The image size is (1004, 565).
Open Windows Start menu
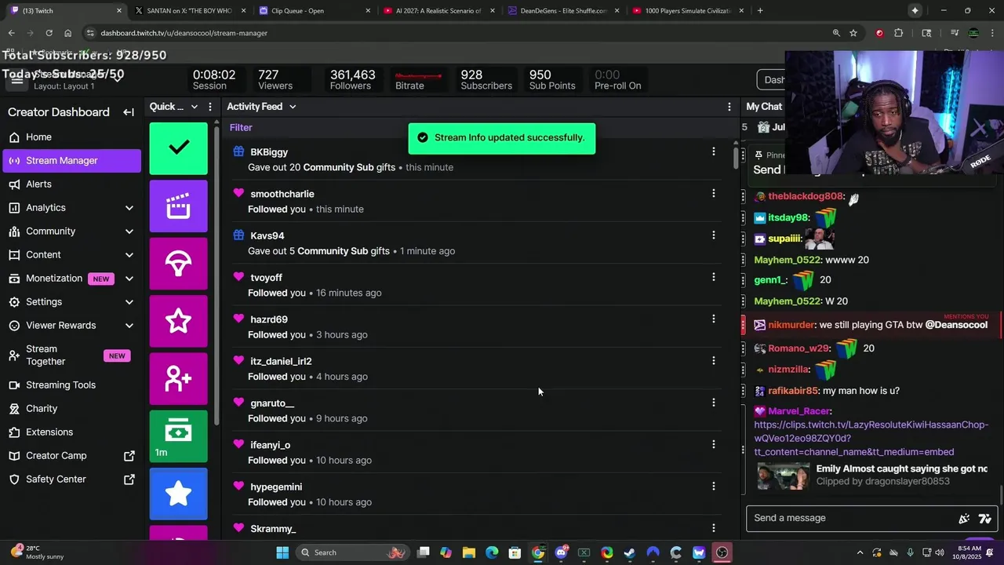tap(282, 552)
